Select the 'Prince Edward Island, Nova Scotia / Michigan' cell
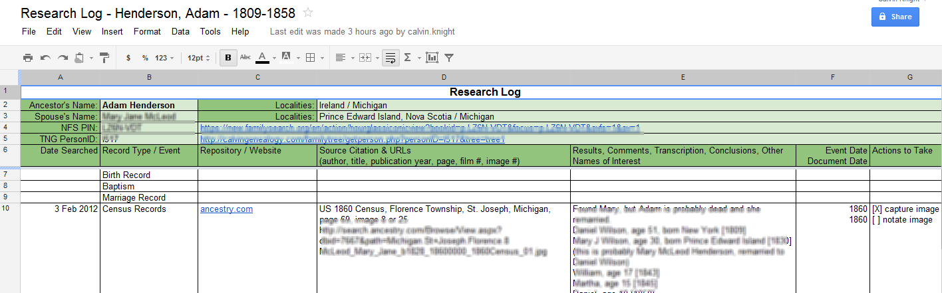 pos(629,116)
